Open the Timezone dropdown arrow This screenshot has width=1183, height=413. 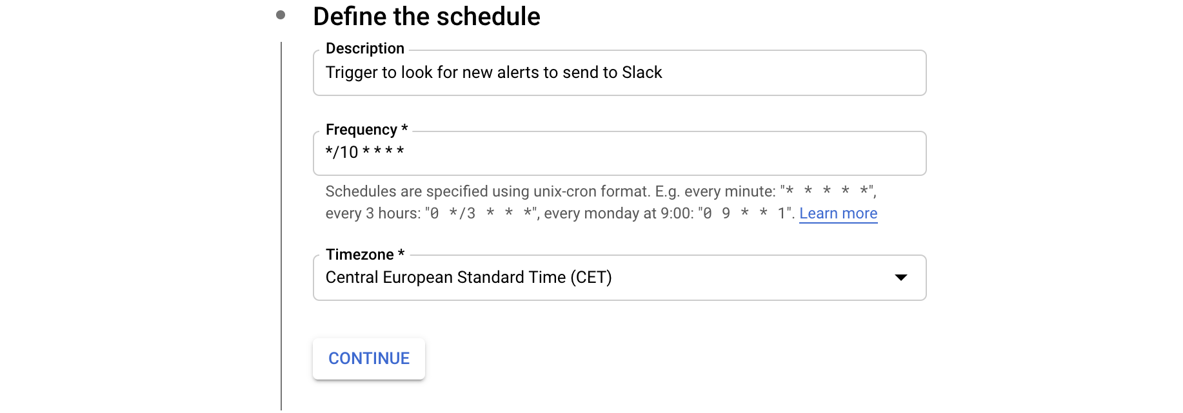900,278
